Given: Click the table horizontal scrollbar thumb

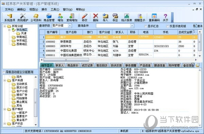Looking at the screenshot, I should (66, 60).
